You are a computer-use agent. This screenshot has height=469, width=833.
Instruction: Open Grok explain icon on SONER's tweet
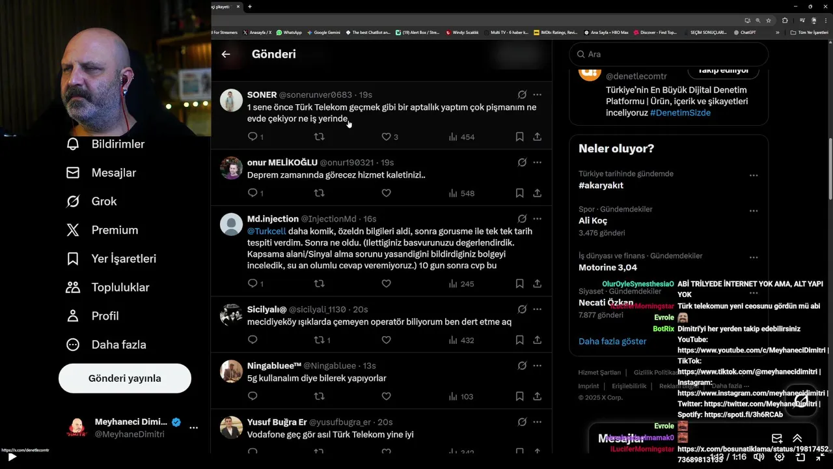pyautogui.click(x=522, y=94)
